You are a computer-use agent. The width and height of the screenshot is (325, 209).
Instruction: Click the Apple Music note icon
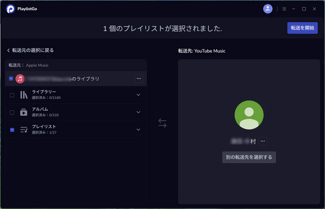(x=20, y=78)
